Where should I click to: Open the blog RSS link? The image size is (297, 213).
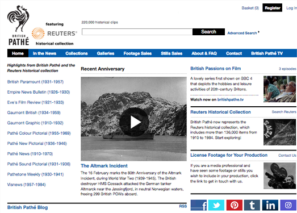(183, 206)
